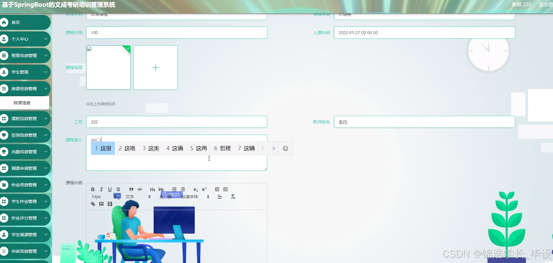Open the font color picker in the editor
Screen dimensions: 553x263
pyautogui.click(x=161, y=197)
